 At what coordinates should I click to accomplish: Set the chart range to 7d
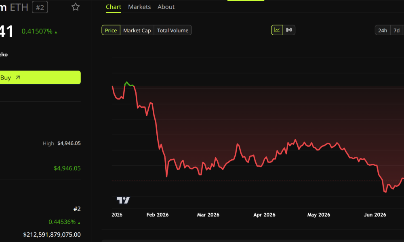(x=397, y=30)
